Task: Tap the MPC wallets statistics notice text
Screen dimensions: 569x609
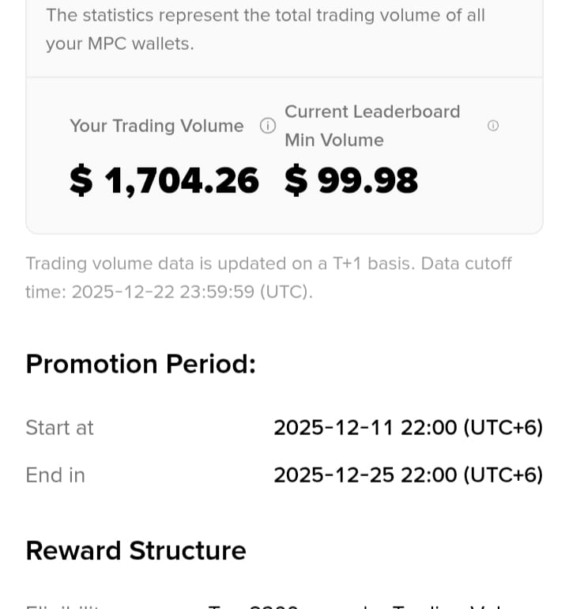Action: (x=266, y=29)
